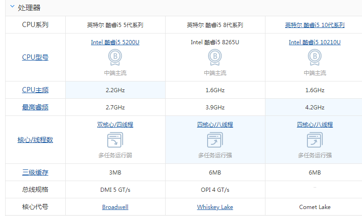
Task: Click multitasking icon in 8265U column
Action: click(x=215, y=140)
